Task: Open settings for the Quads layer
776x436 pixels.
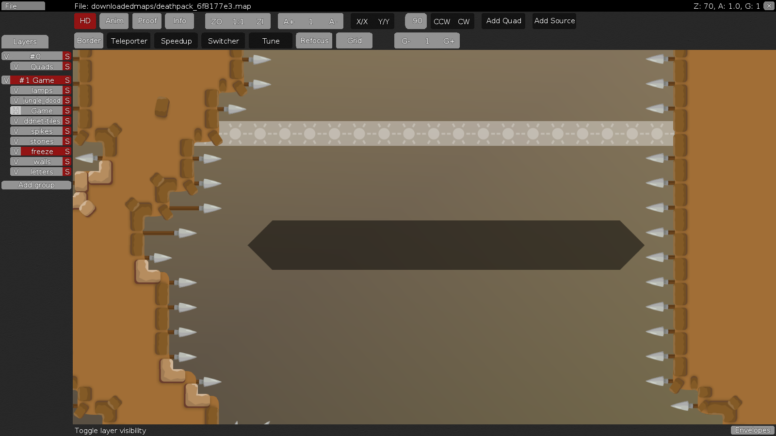Action: (x=67, y=66)
